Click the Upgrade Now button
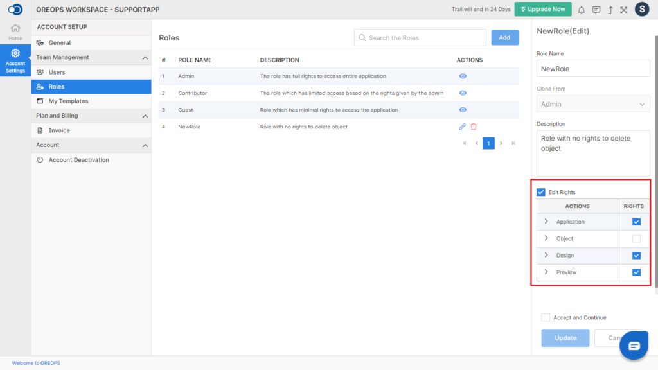The width and height of the screenshot is (658, 370). click(543, 9)
